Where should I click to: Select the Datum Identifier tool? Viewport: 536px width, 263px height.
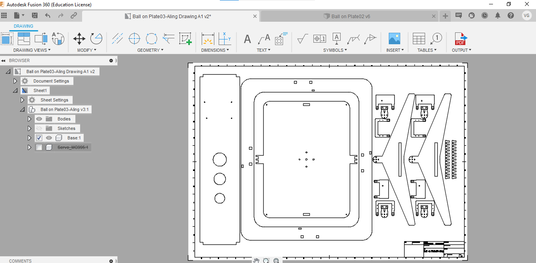337,39
